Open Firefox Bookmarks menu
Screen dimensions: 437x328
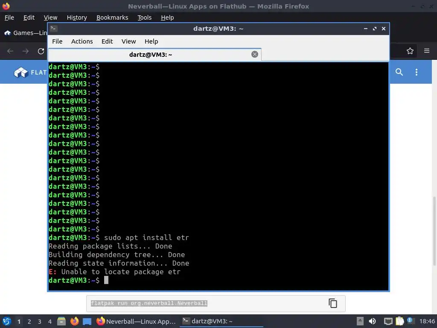(112, 18)
